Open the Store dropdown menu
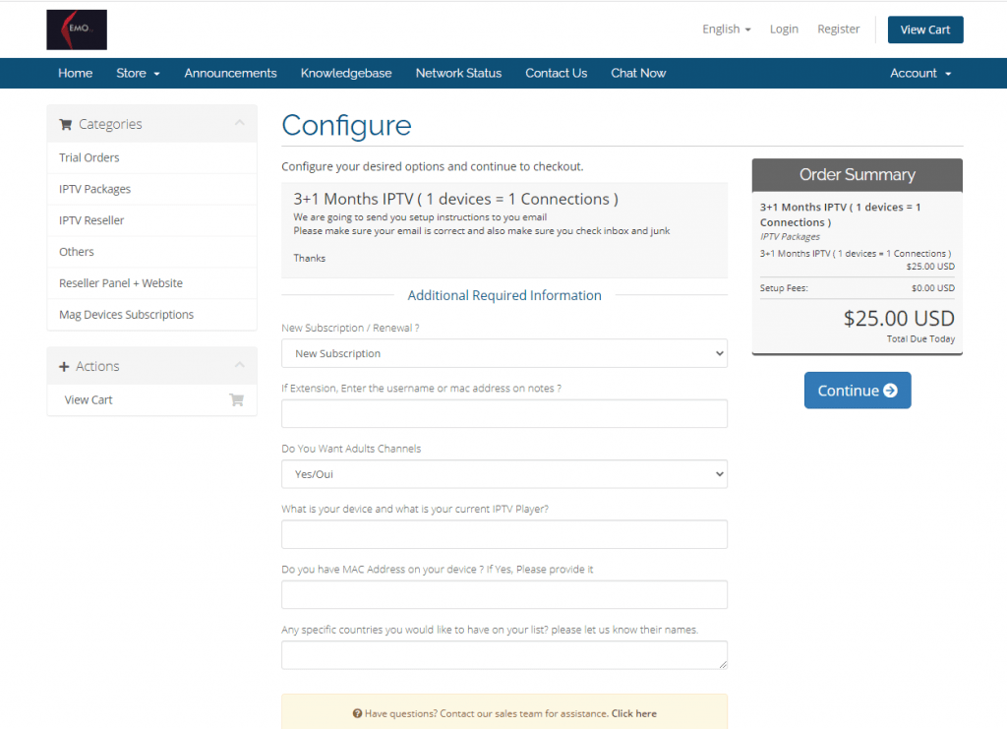The height and width of the screenshot is (729, 1007). [138, 73]
